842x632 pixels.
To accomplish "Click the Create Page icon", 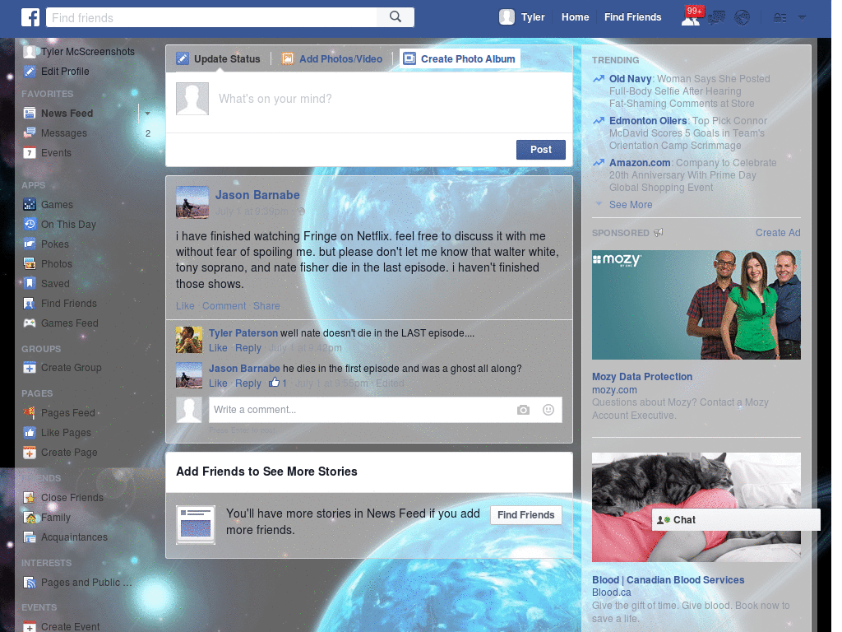I will 30,453.
